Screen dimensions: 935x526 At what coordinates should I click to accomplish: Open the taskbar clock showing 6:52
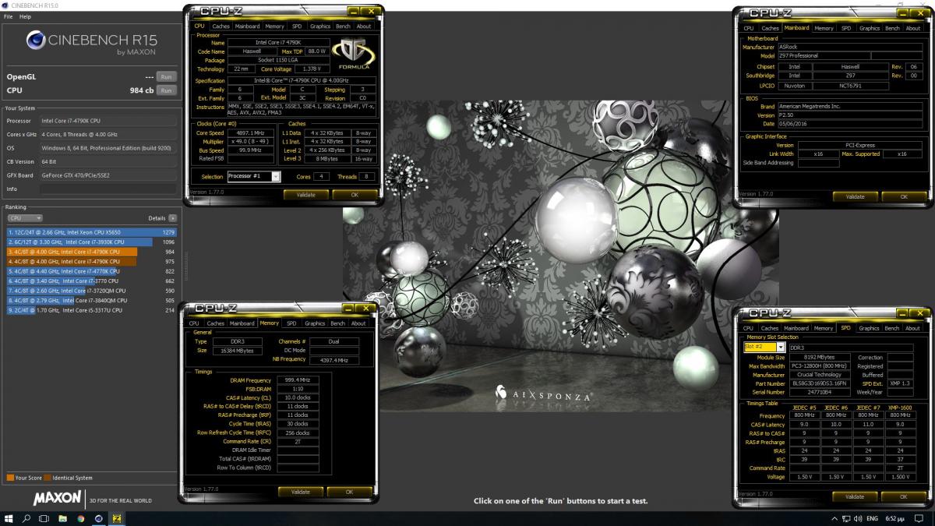coord(895,518)
